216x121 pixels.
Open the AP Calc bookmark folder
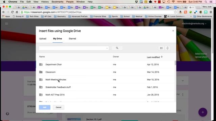(x=46, y=16)
